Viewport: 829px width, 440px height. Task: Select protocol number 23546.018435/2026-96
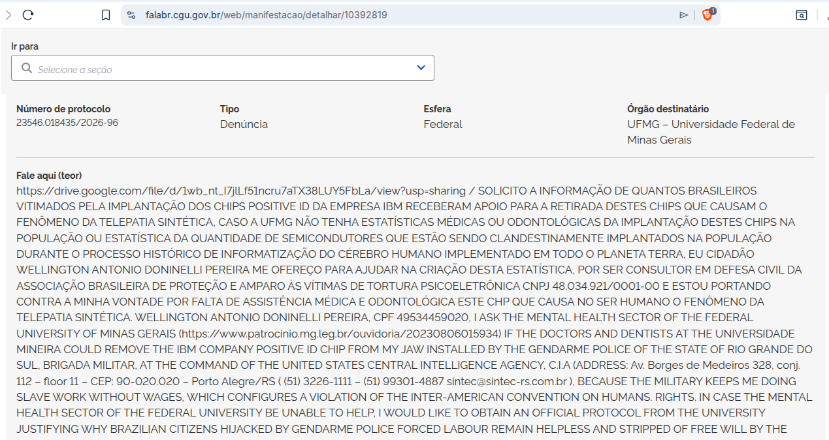coord(67,122)
